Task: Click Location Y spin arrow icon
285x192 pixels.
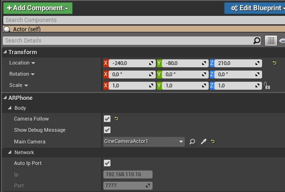Action: click(204, 63)
